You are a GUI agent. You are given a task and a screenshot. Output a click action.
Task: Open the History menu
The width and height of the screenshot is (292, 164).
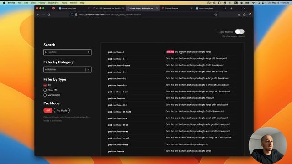42,3
